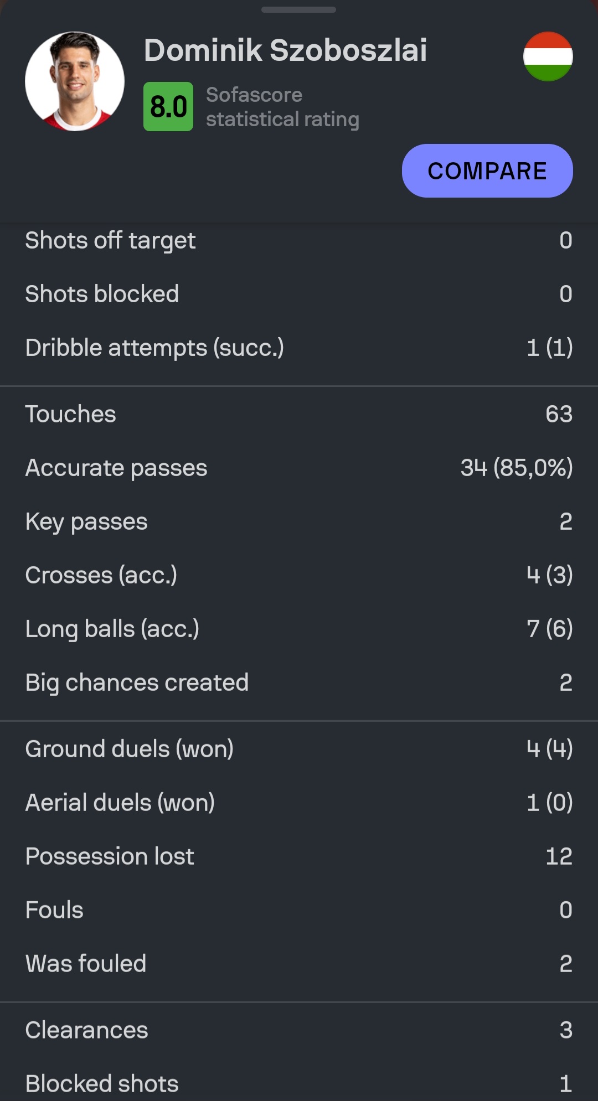Image resolution: width=598 pixels, height=1101 pixels.
Task: Open Dominik Szoboszlai's profile photo
Action: [75, 81]
